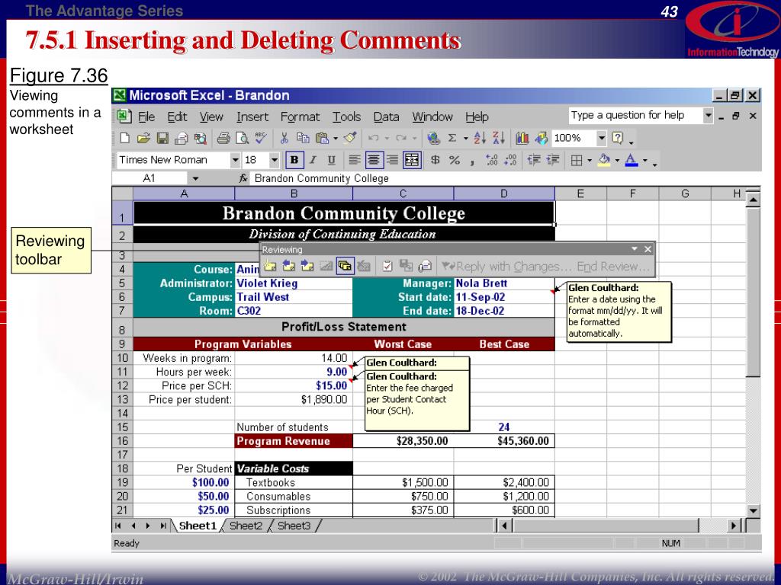Select the column E header
Screen dimensions: 781x585
tap(580, 194)
